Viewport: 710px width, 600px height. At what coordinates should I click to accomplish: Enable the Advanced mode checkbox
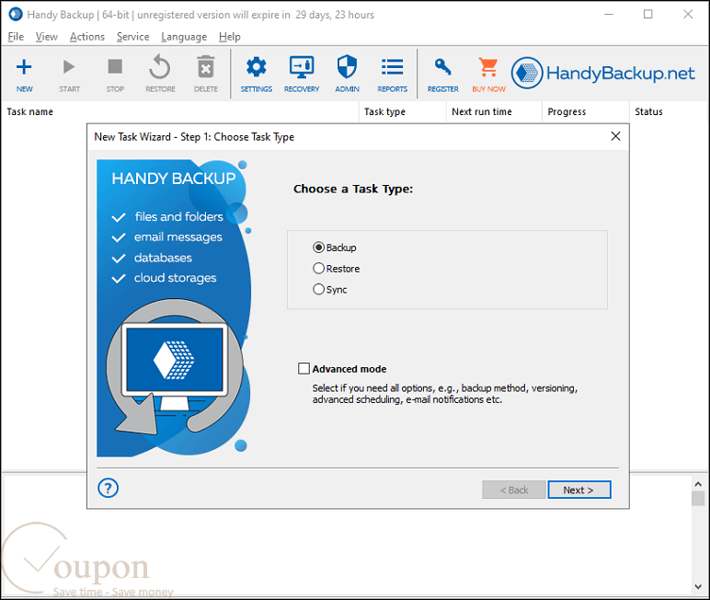click(x=303, y=368)
